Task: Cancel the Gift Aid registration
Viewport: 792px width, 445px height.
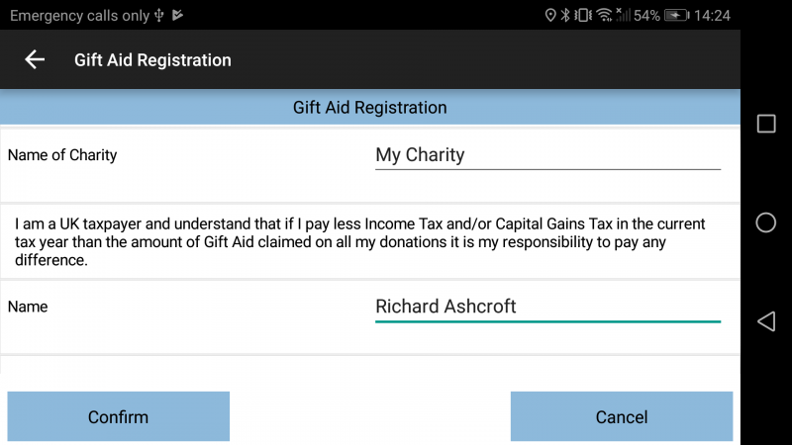Action: 622,416
